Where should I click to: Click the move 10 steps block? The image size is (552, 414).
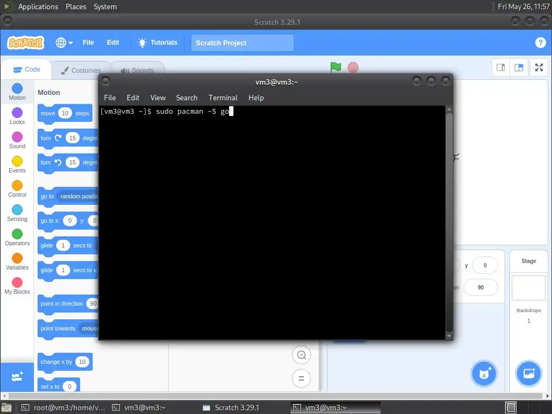point(65,113)
